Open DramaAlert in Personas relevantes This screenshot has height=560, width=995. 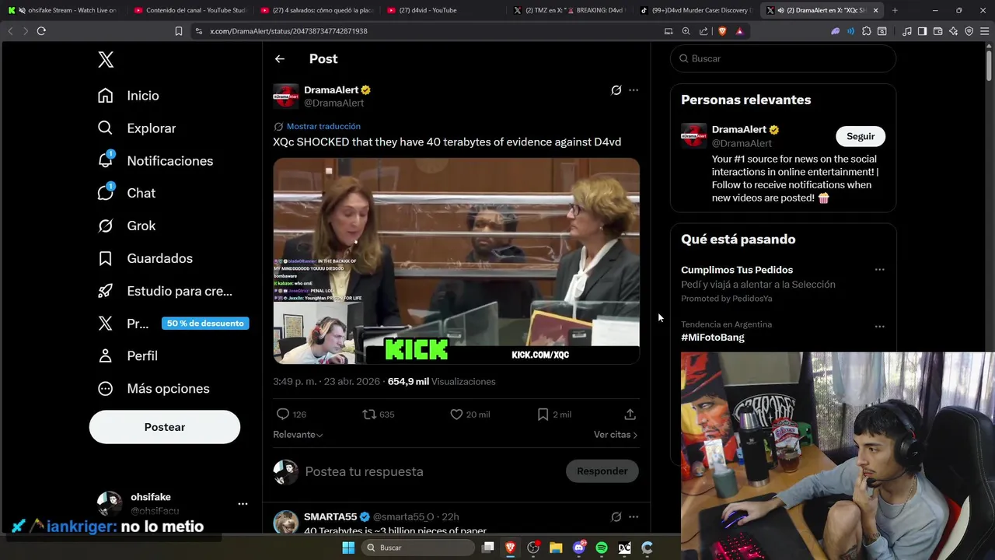click(739, 130)
